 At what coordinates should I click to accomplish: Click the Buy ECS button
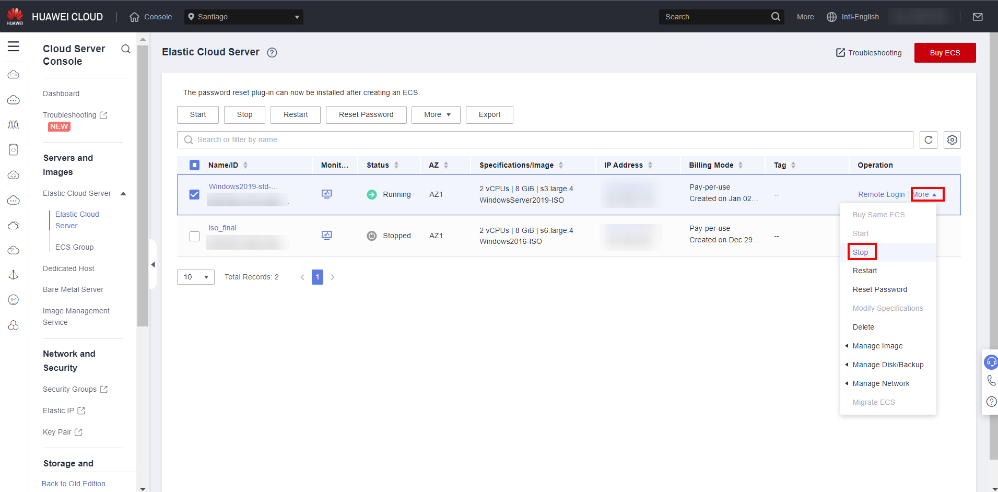[x=945, y=53]
